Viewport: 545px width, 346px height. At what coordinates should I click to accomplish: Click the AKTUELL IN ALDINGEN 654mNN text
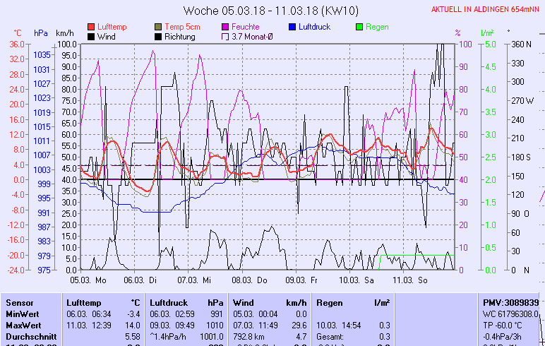point(486,10)
